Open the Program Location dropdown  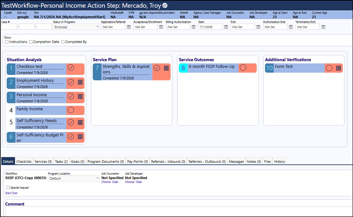[x=74, y=178]
